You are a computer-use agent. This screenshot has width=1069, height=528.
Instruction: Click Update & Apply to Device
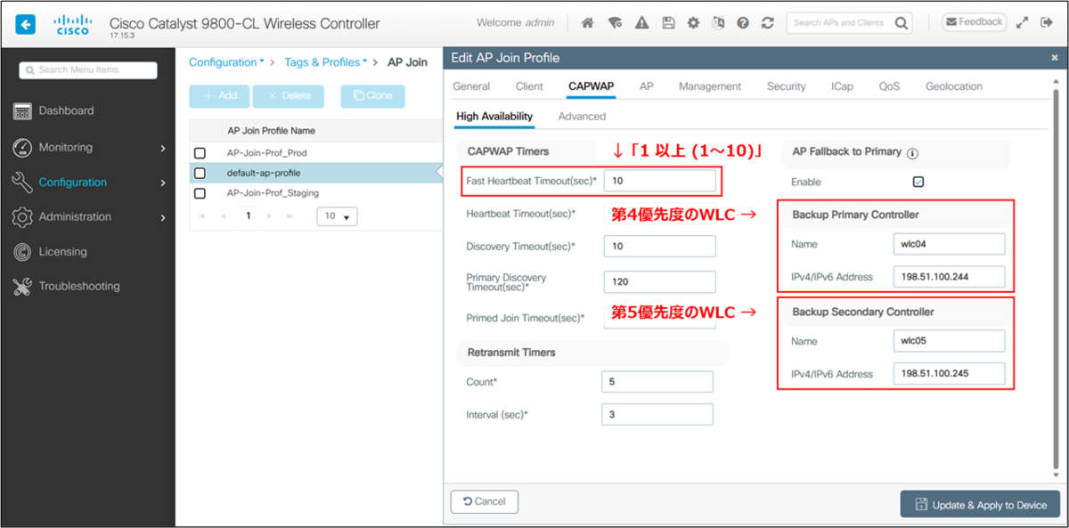(x=980, y=505)
